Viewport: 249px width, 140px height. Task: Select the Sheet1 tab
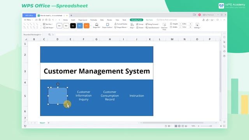click(x=42, y=123)
